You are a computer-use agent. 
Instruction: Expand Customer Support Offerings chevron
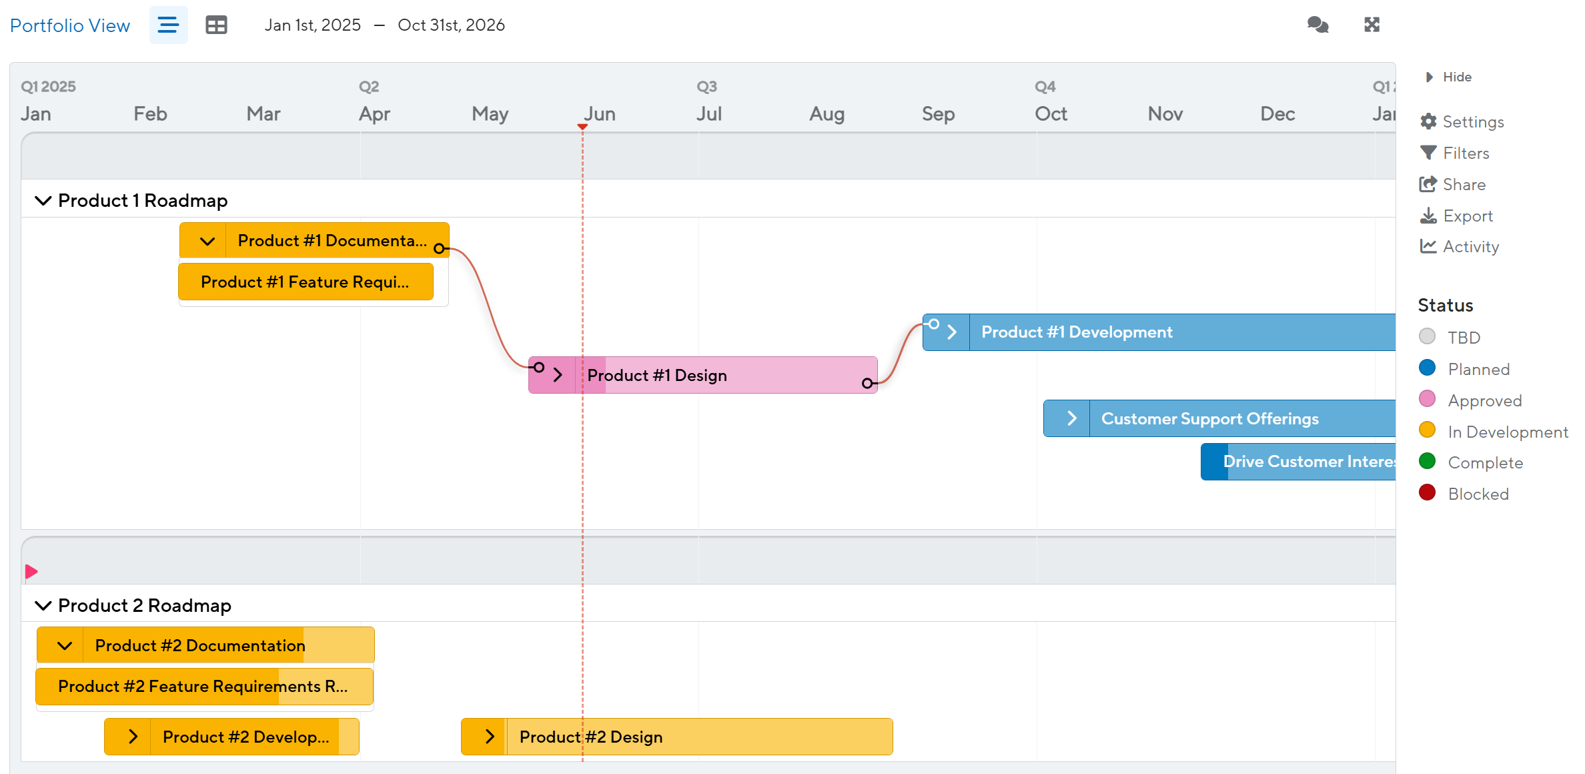tap(1071, 418)
